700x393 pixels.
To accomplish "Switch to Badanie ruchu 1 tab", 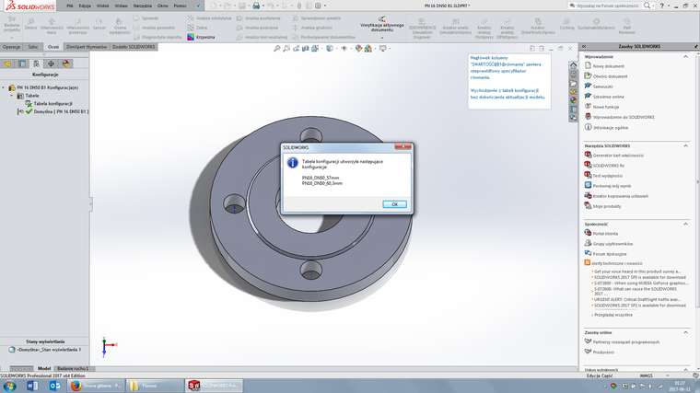I will [73, 368].
